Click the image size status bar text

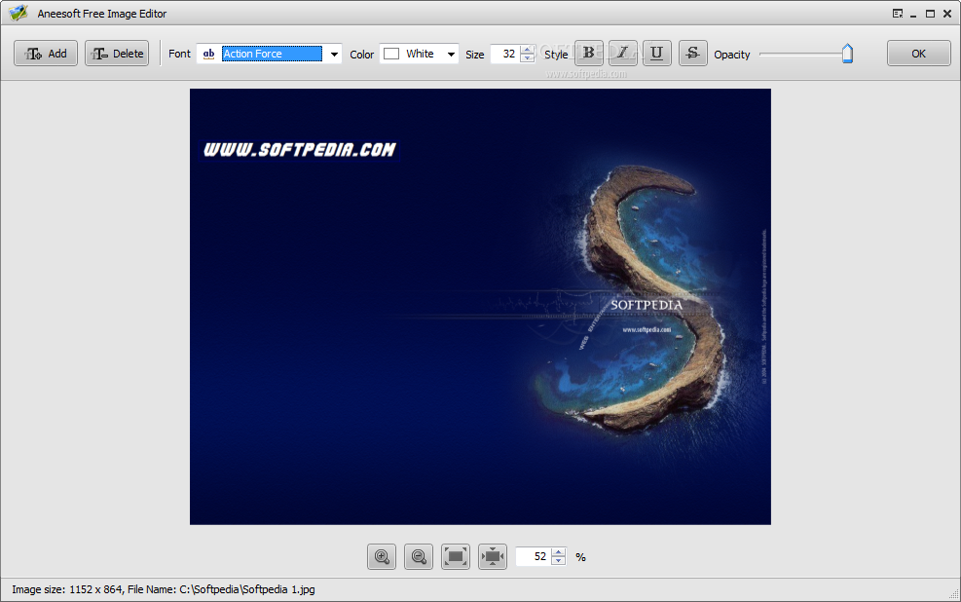point(163,589)
